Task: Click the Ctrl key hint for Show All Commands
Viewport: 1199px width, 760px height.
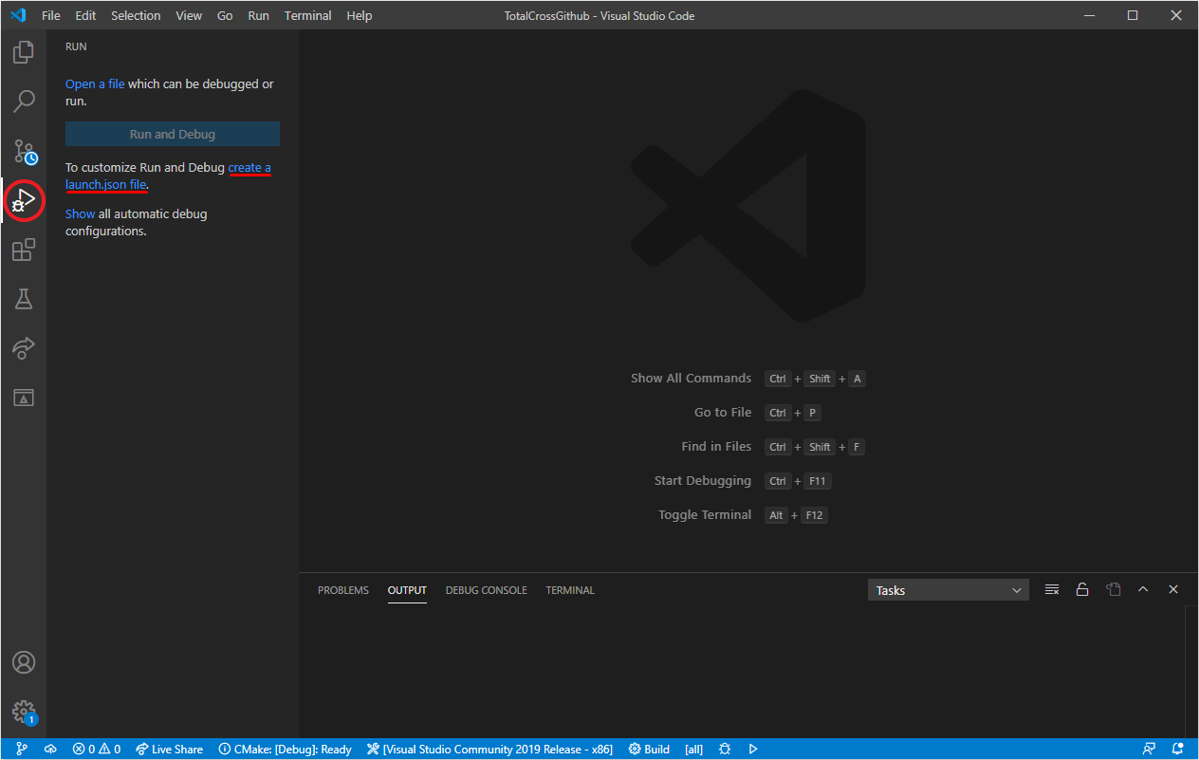Action: point(778,379)
